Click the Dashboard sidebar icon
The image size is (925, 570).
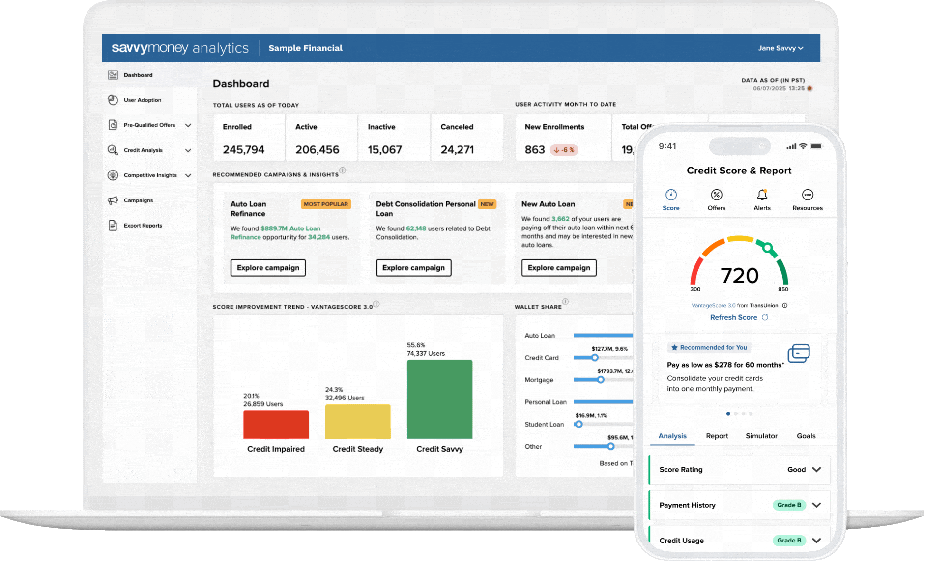[x=113, y=75]
